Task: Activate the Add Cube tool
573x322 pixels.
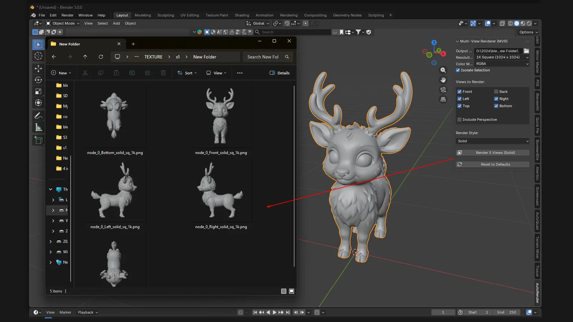Action: pyautogui.click(x=38, y=140)
